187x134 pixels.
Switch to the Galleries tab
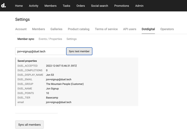tap(56, 29)
